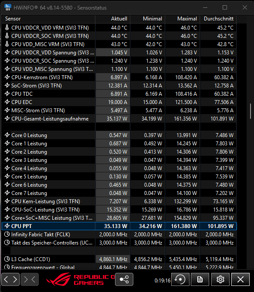
Task: Open the network share button
Action: click(124, 279)
